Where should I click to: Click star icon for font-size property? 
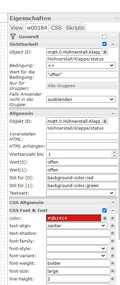(x=113, y=271)
